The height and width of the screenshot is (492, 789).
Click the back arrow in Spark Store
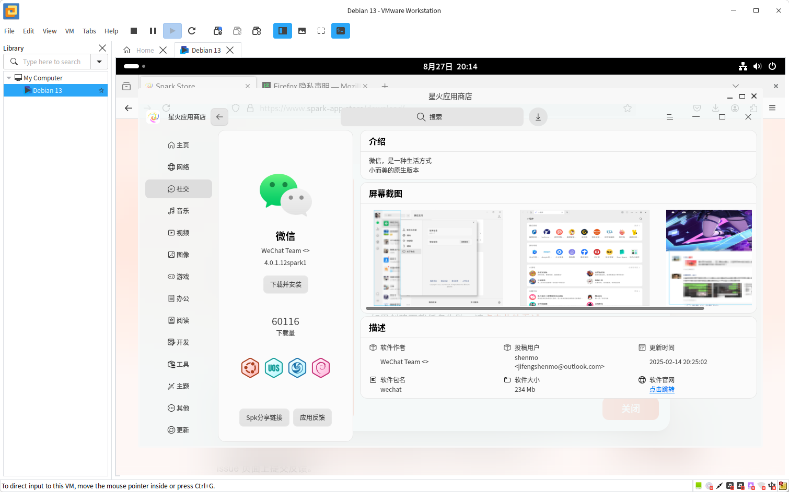click(x=219, y=117)
